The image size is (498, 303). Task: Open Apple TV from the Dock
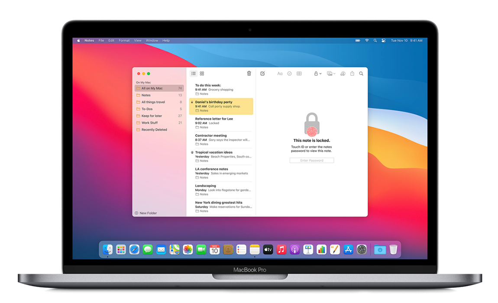pos(268,250)
